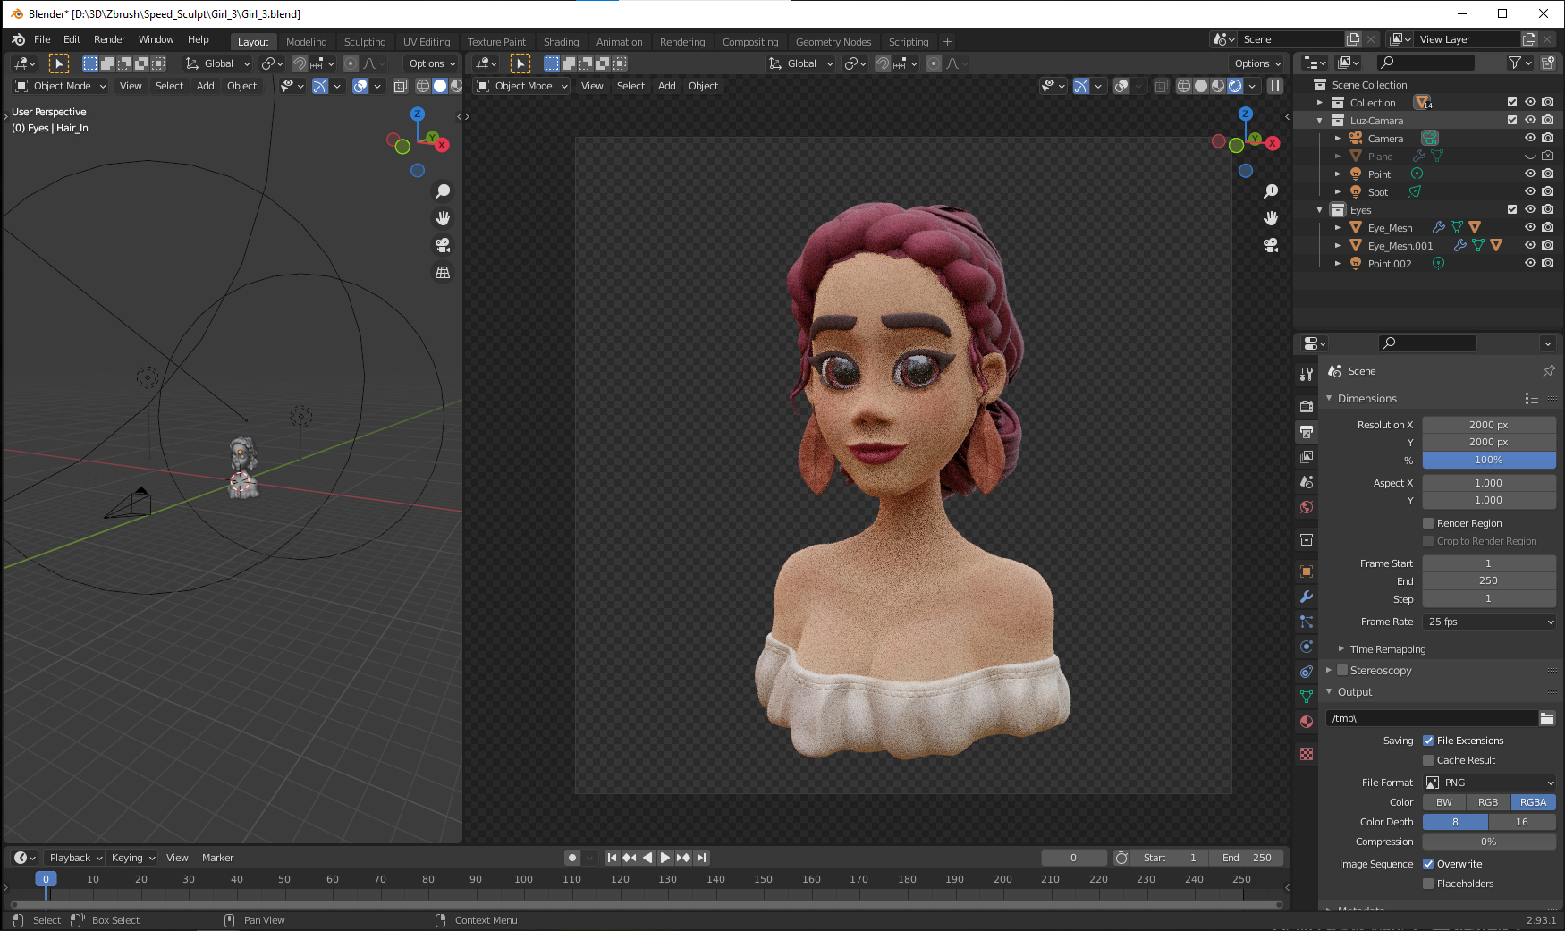Open the Material properties tab icon

(1307, 722)
